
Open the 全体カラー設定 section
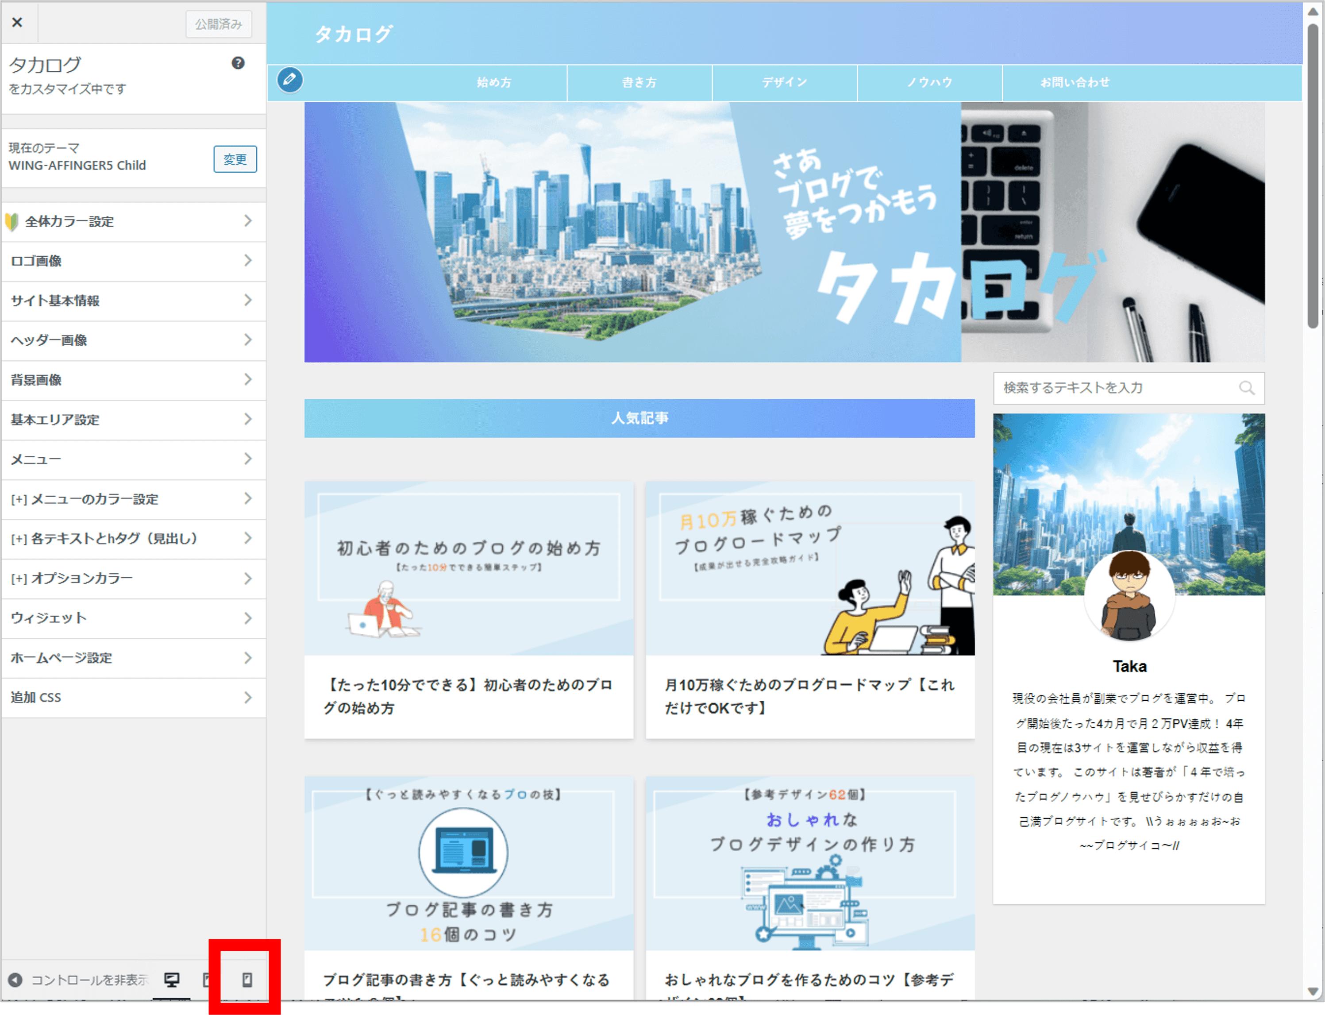(134, 222)
